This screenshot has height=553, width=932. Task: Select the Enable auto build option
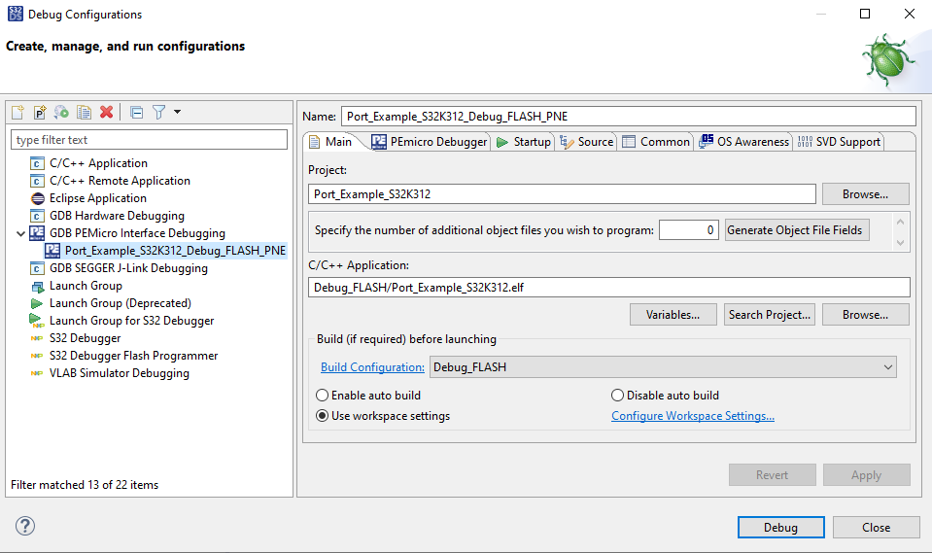323,396
